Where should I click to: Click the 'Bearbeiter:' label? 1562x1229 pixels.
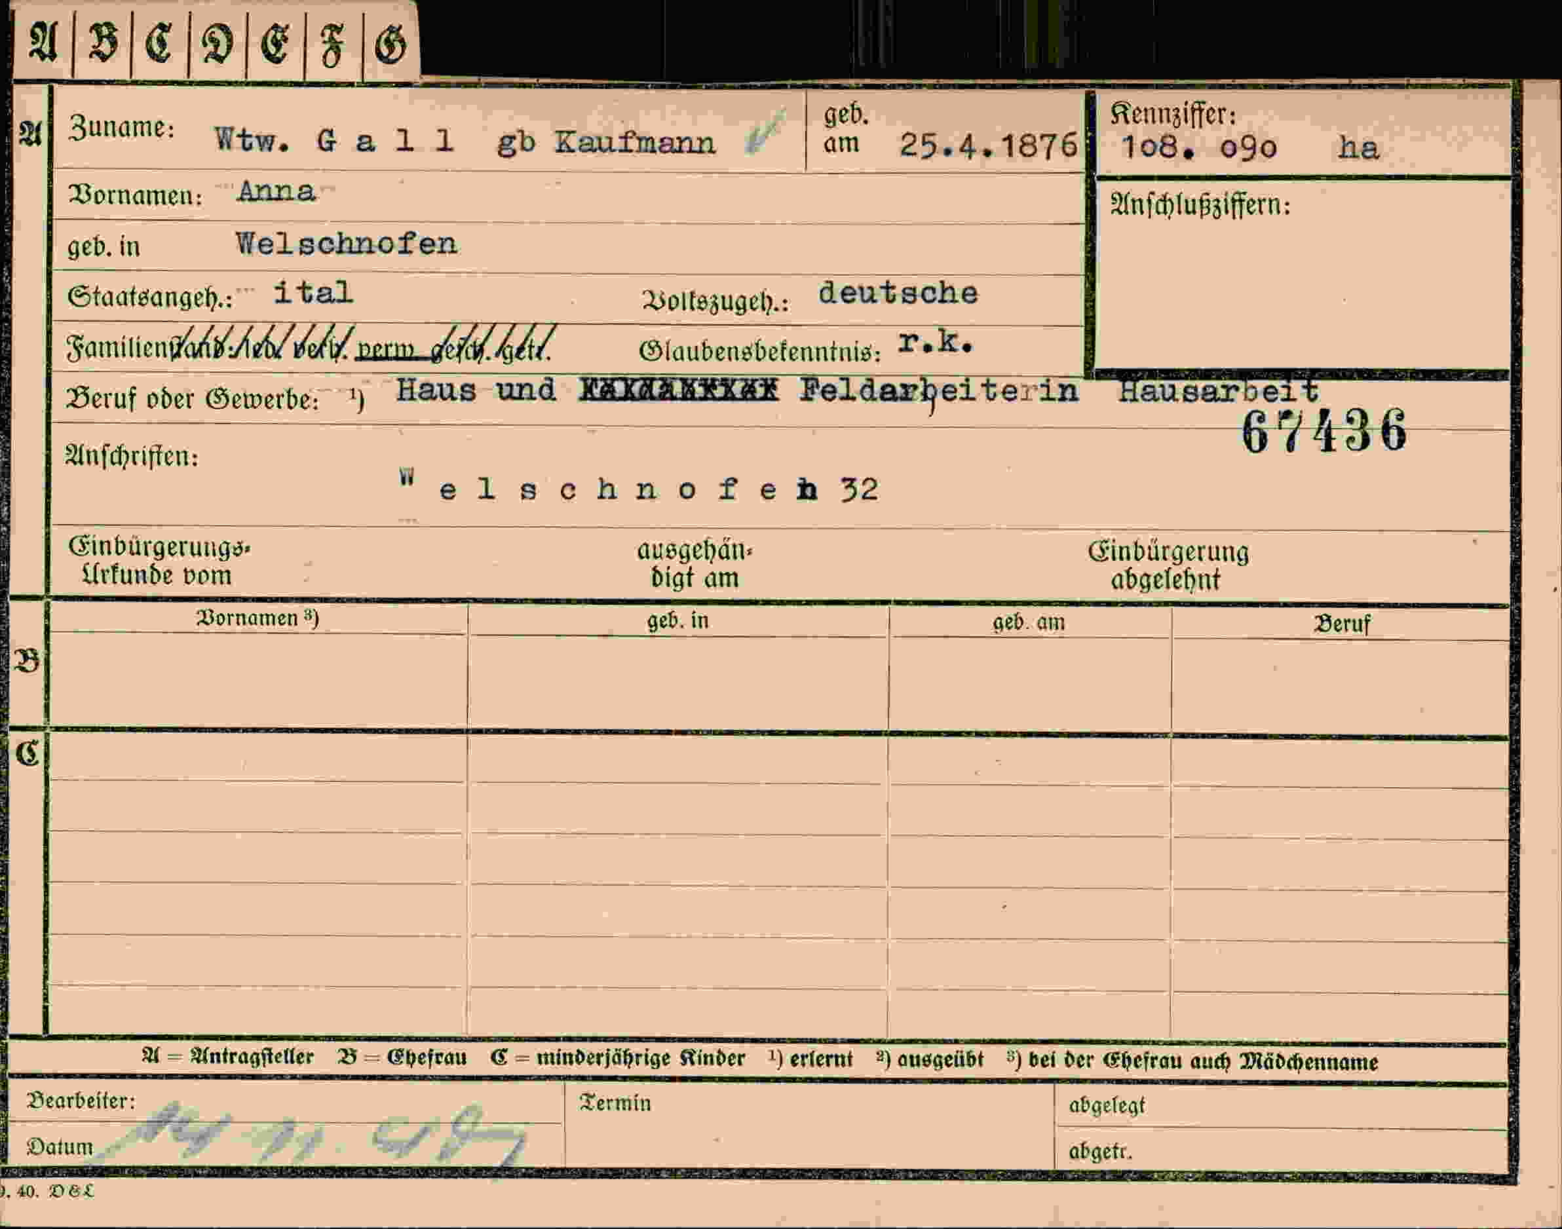pos(81,1101)
